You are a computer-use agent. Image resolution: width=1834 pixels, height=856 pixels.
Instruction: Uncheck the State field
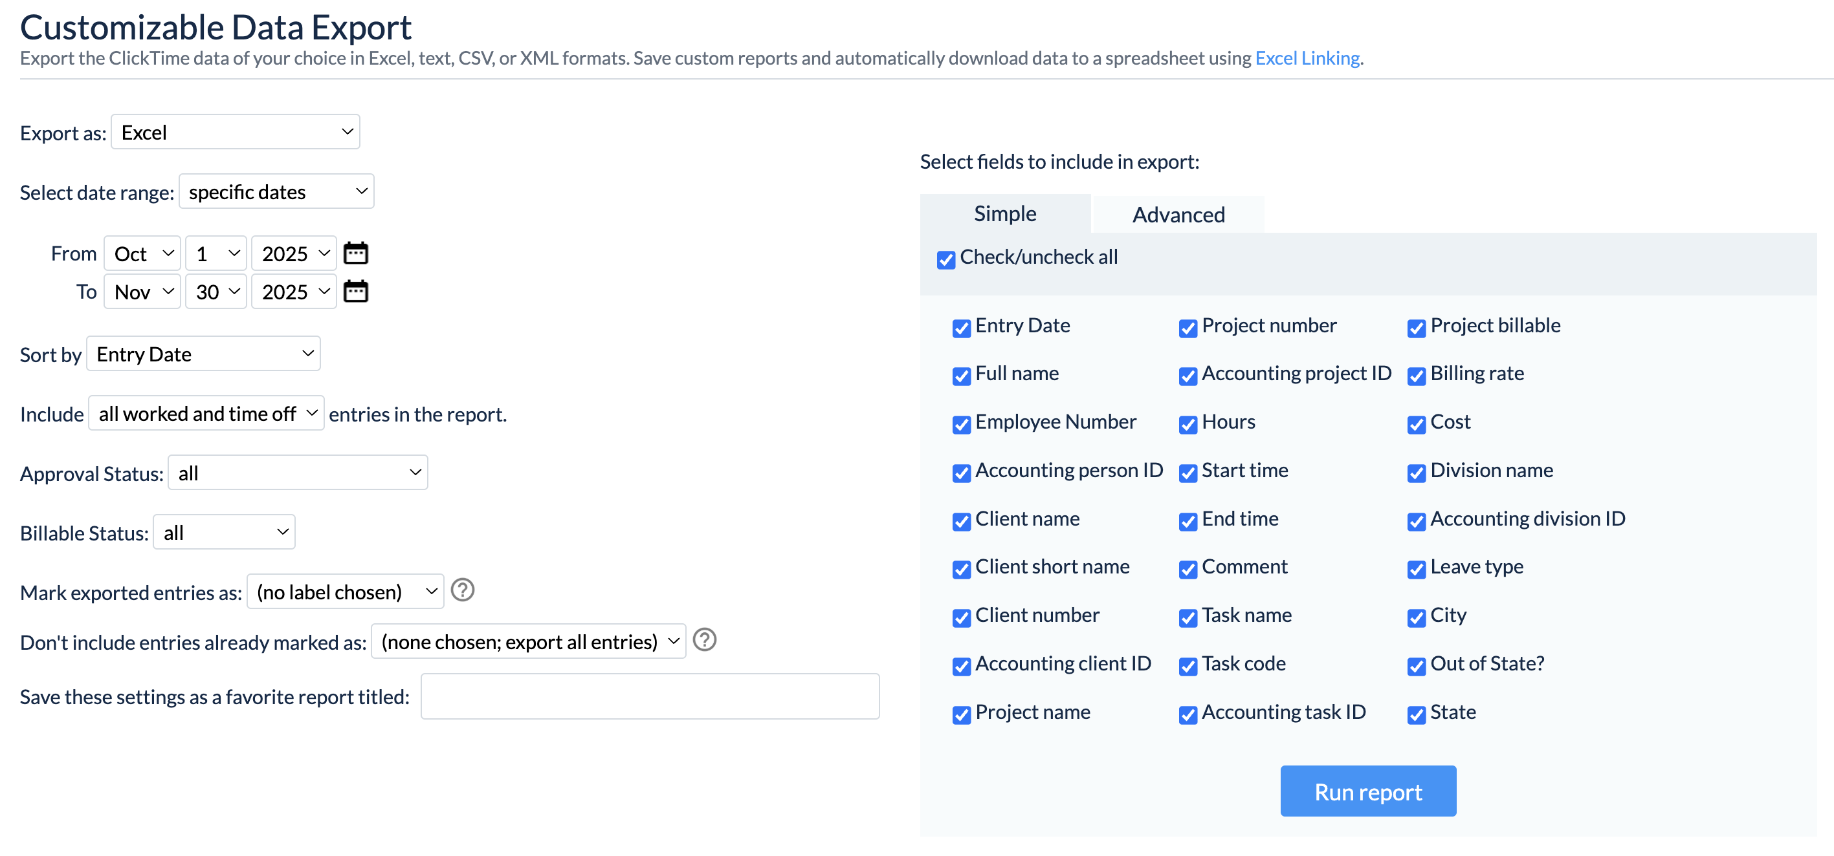1417,715
